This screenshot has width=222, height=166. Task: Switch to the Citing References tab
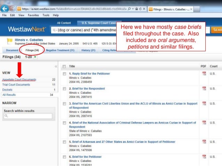[109, 50]
